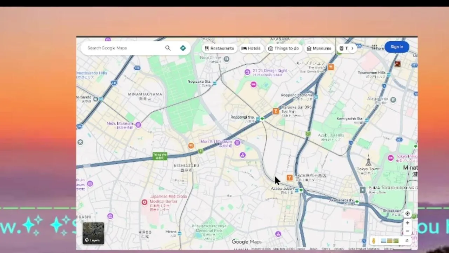Pick the middle tan imagery thumbnail
449x253 pixels.
click(389, 241)
